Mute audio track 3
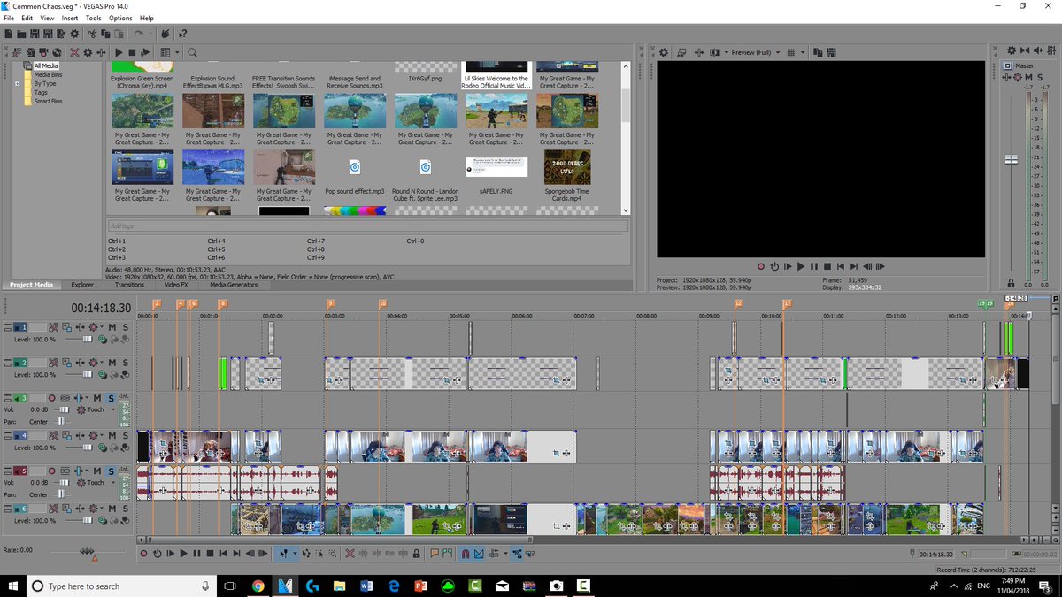The image size is (1062, 597). (x=97, y=398)
